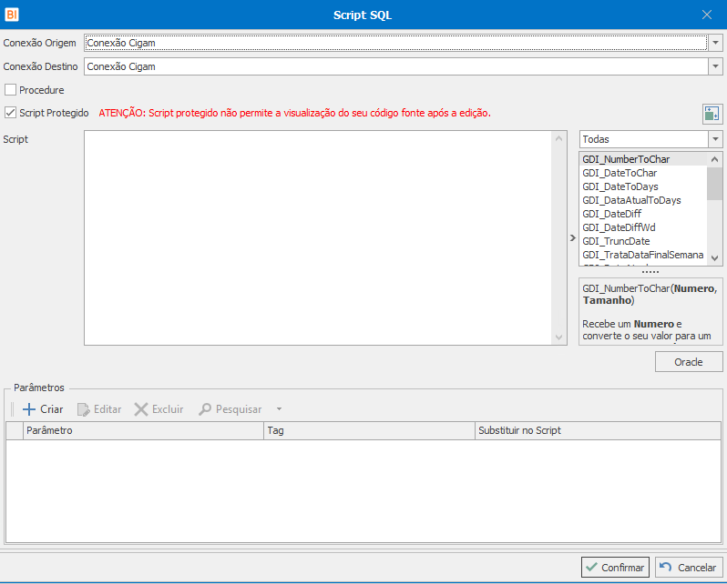Click the Editar parameter icon
This screenshot has width=727, height=584.
84,409
